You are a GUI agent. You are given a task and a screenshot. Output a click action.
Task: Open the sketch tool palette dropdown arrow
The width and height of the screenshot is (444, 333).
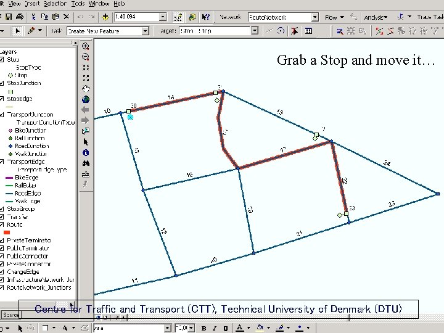[x=40, y=30]
